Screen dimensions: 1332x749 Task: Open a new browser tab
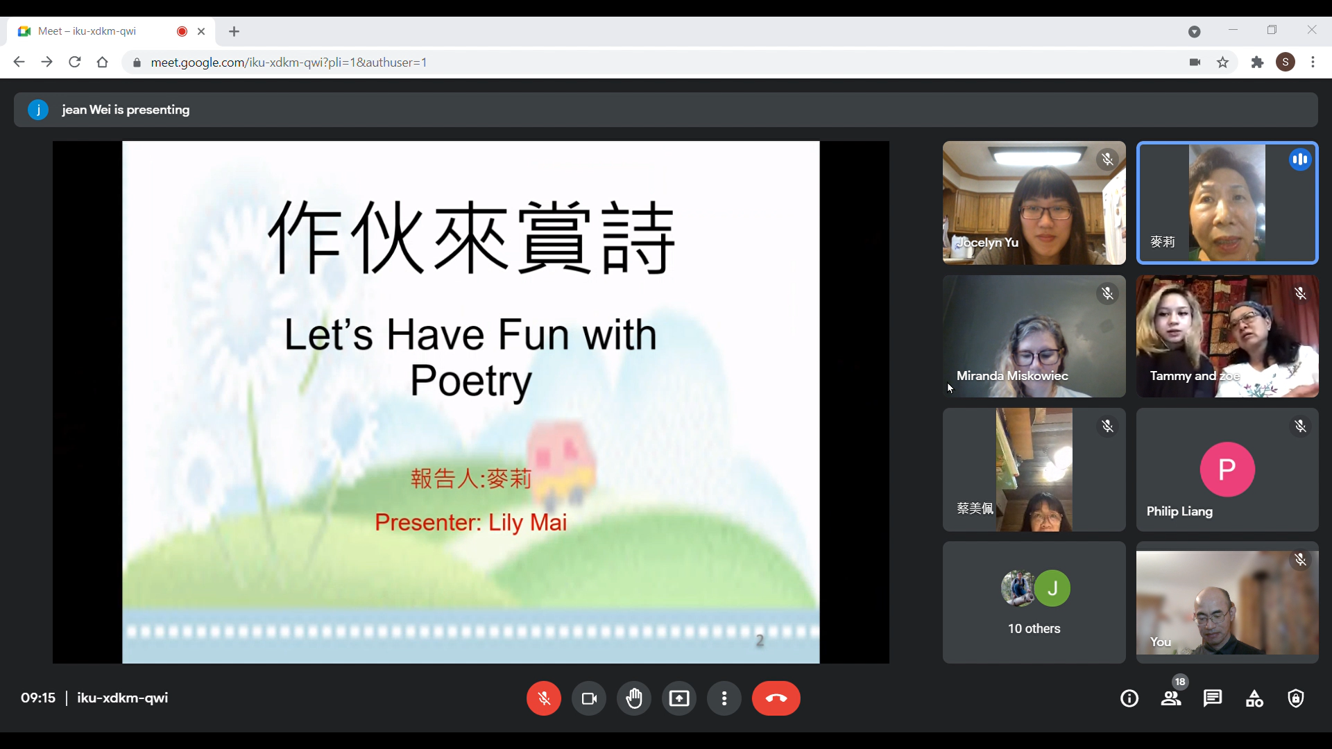pos(234,31)
